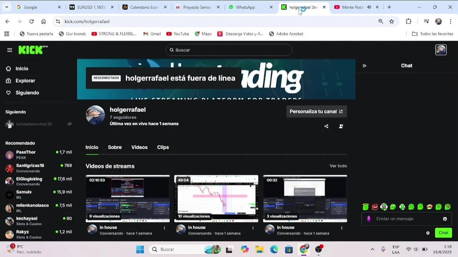Bookmark this page with star icon
Screen dimensions: 458x257
pyautogui.click(x=392, y=21)
